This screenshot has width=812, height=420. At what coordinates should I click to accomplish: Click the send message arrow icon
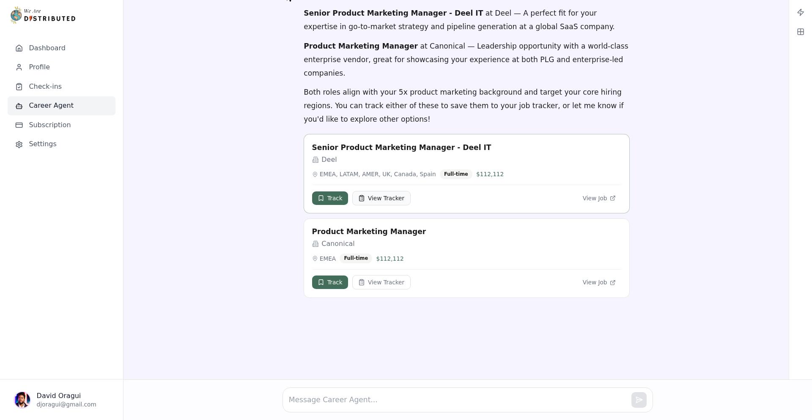pyautogui.click(x=639, y=399)
